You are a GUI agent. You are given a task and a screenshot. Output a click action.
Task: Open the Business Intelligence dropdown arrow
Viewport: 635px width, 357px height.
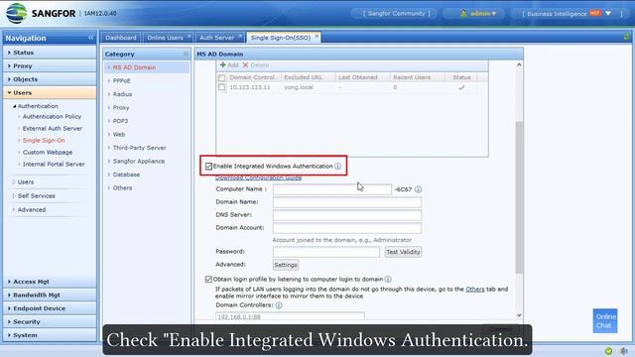tap(608, 13)
